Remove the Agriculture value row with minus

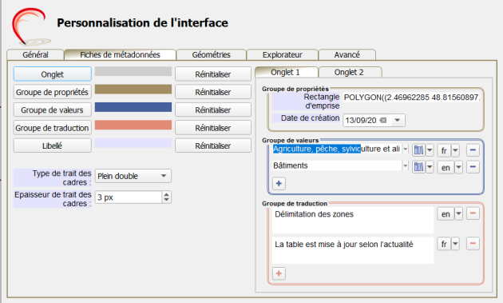pos(473,150)
